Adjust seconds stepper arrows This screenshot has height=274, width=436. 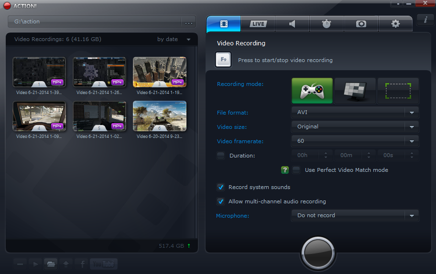[412, 155]
